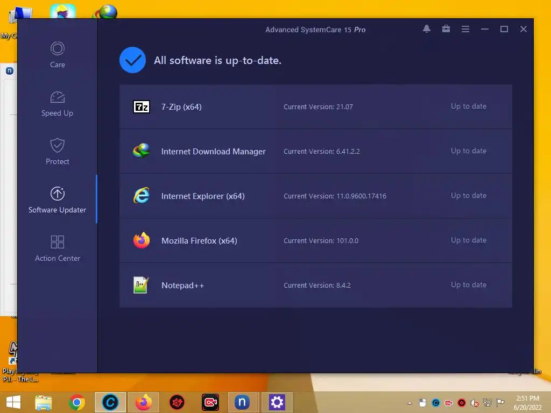Open the red screen recorder taskbar icon
The width and height of the screenshot is (551, 413).
coord(210,402)
